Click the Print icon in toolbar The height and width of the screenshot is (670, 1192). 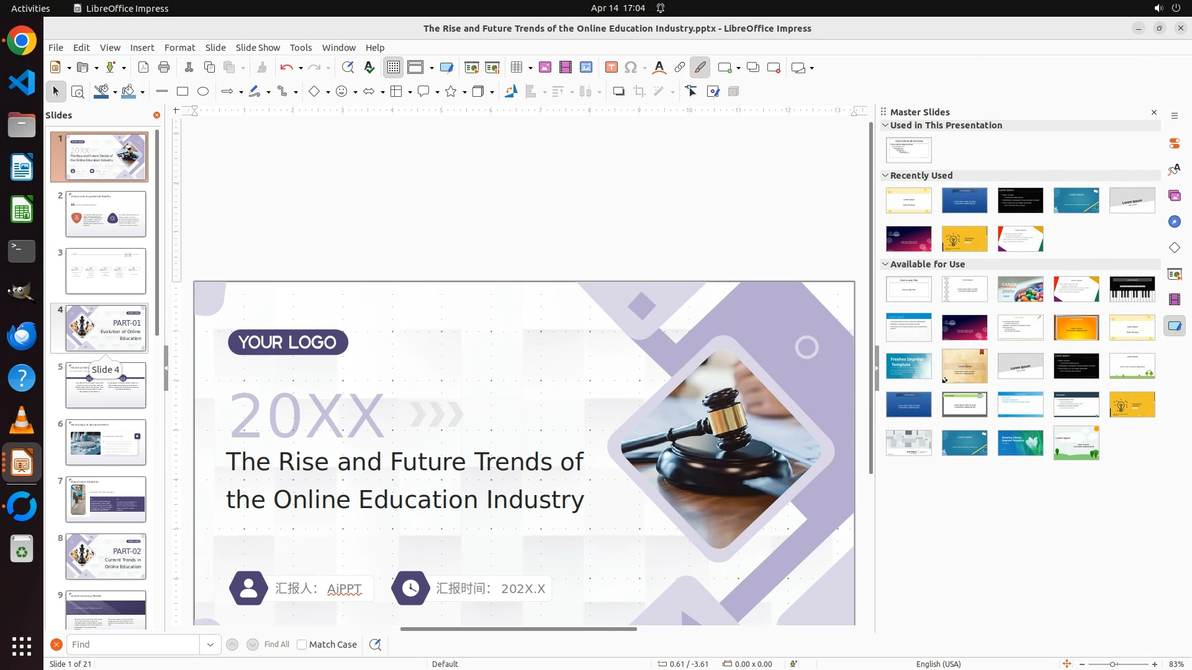pos(164,68)
